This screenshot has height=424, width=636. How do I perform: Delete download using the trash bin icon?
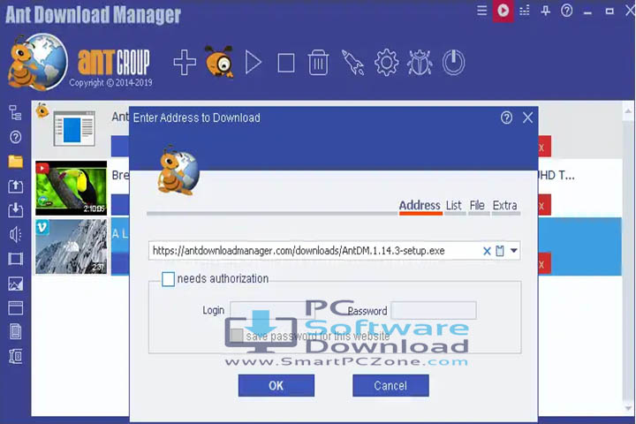click(x=318, y=63)
